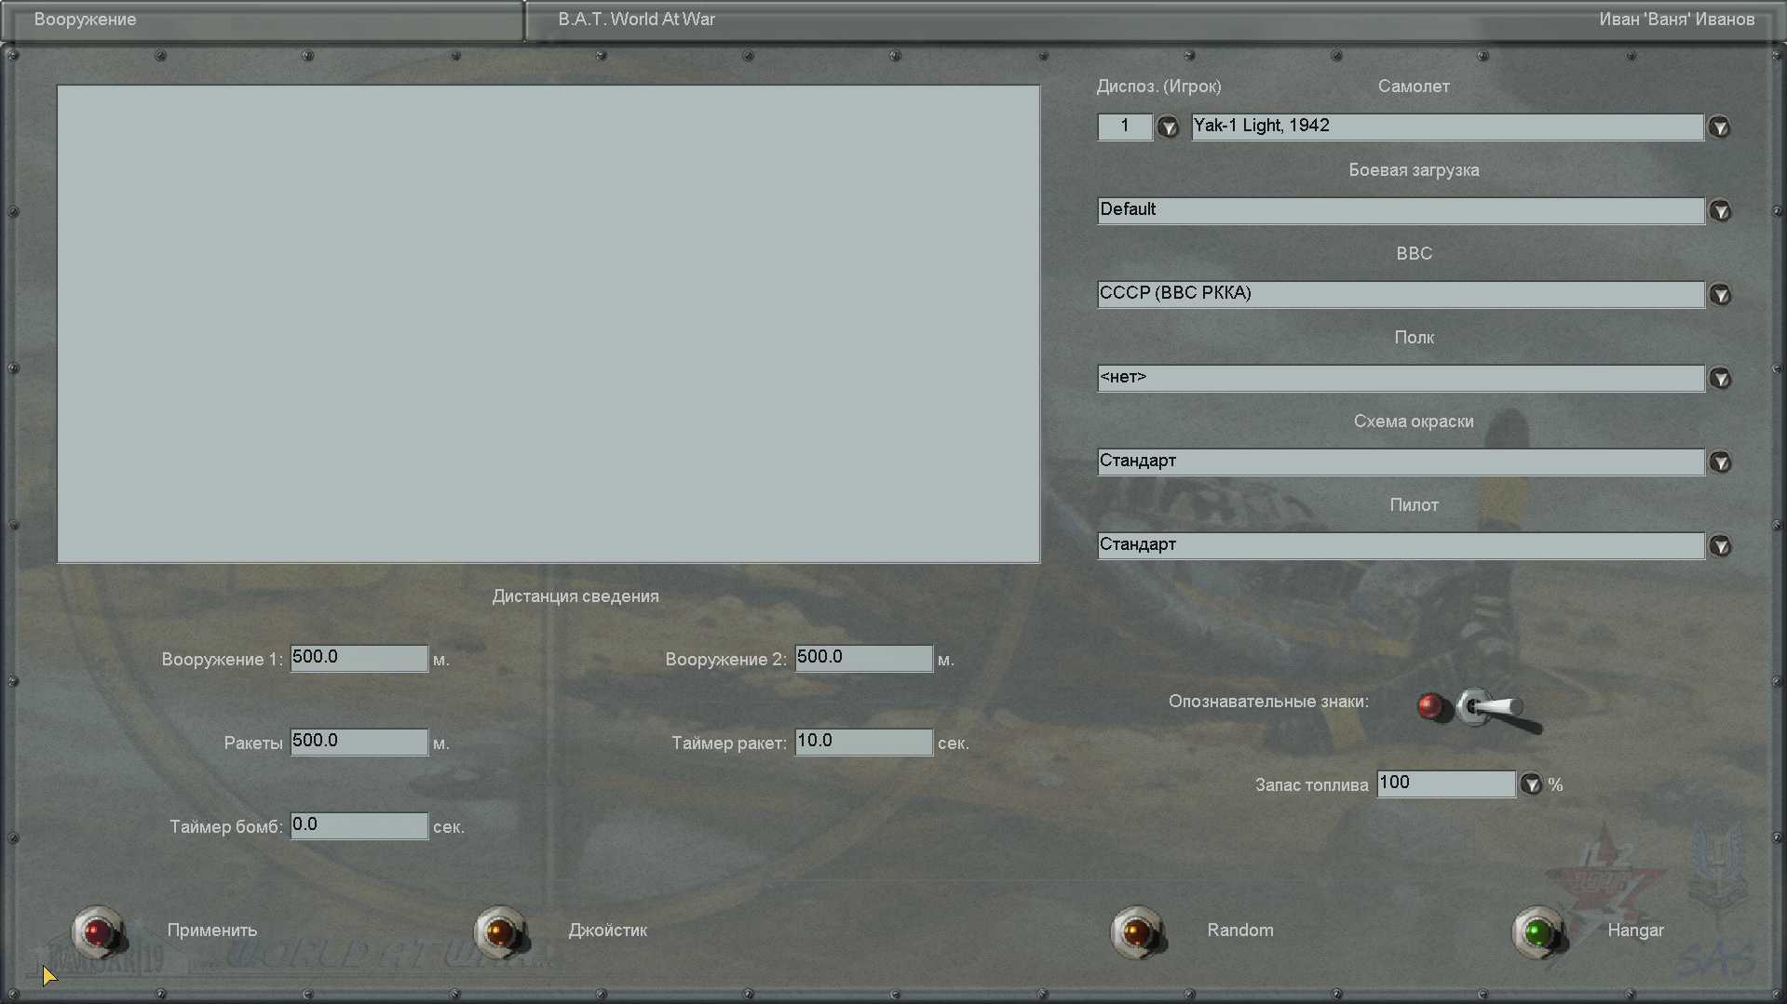Click the red indicator lamp beside Опознавательные знаки
1787x1004 pixels.
[1430, 706]
